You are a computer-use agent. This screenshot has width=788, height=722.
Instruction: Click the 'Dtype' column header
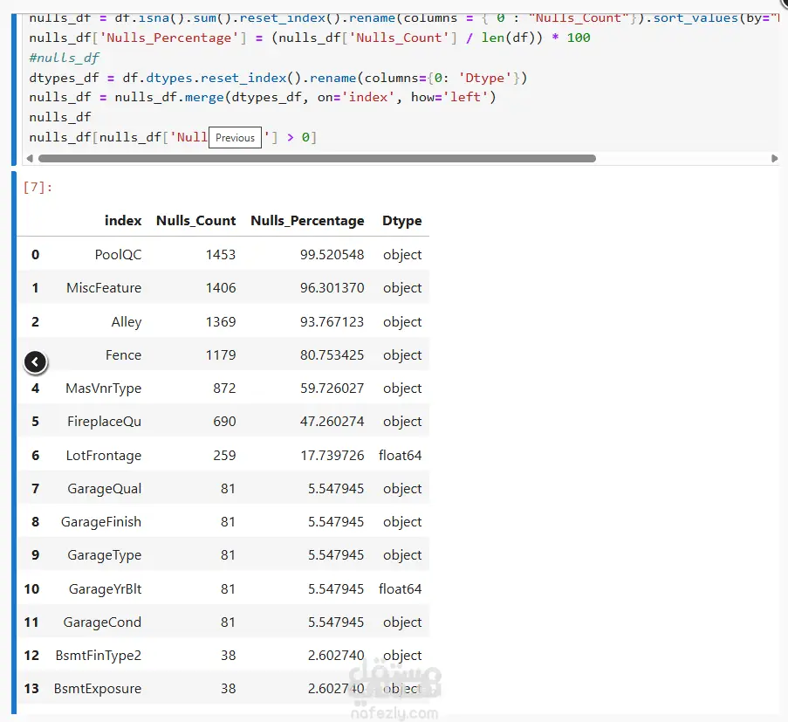[x=402, y=221]
